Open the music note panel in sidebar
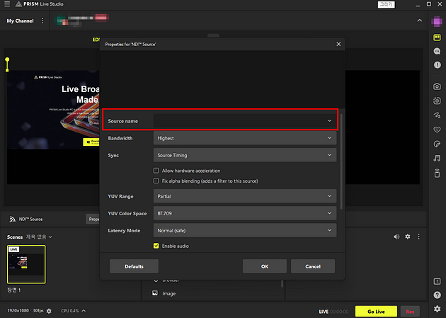Viewport: 446px width, 318px height. point(438,158)
